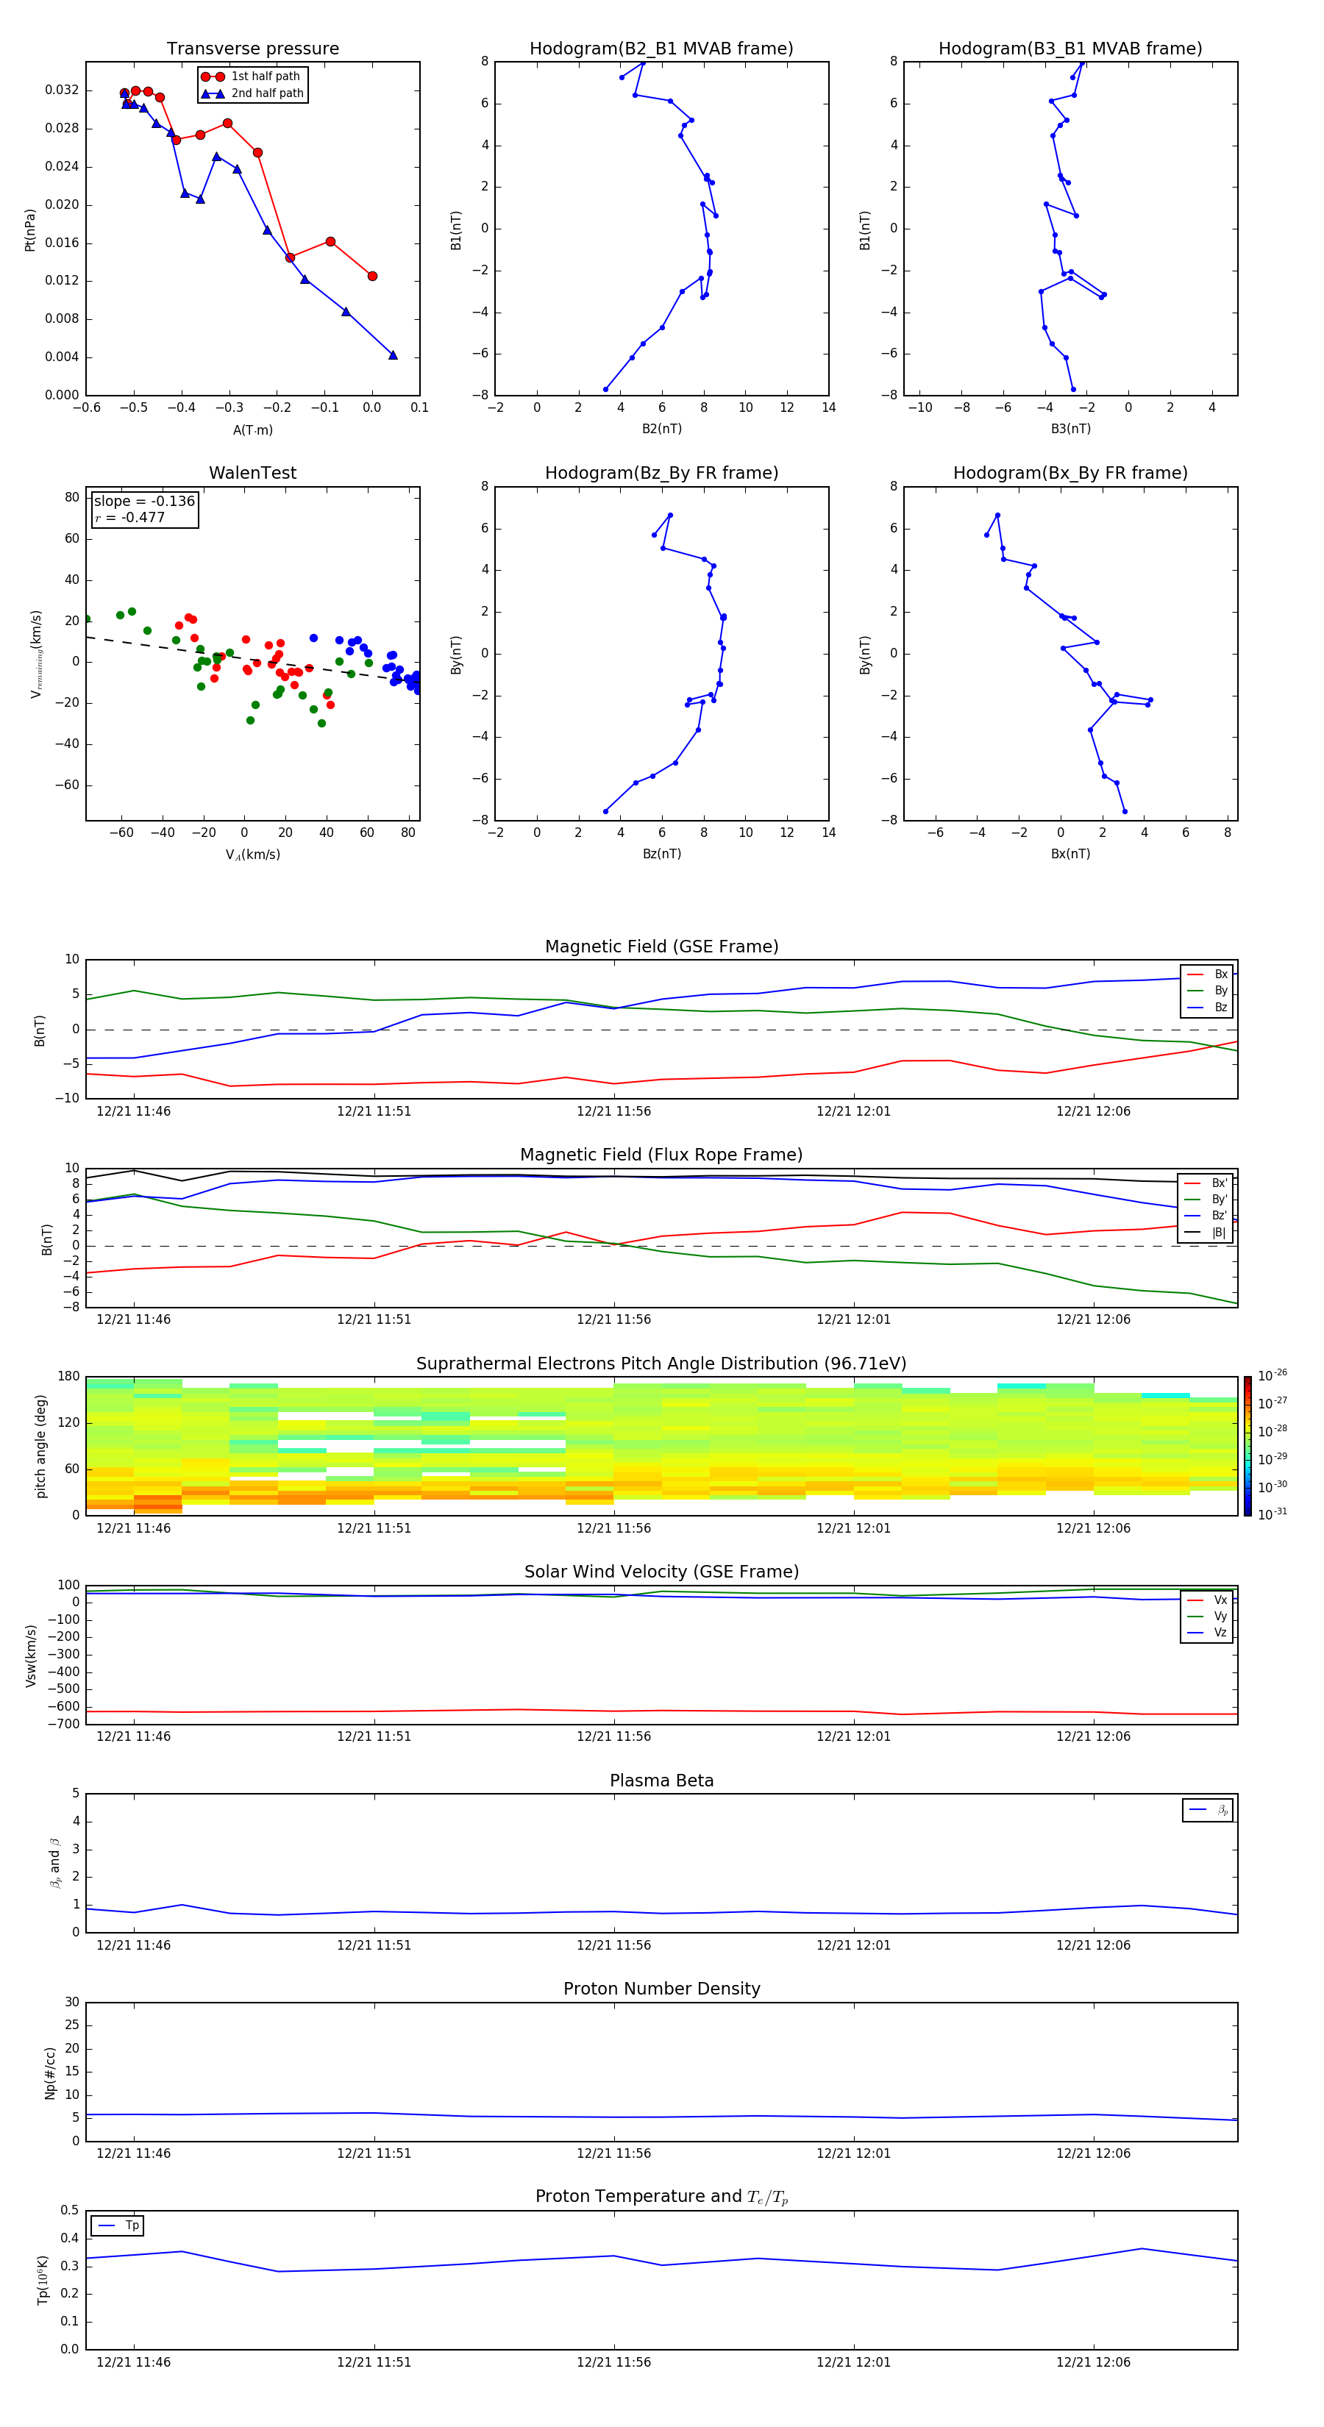Click the 'r = -0.477' annotation

coord(130,517)
